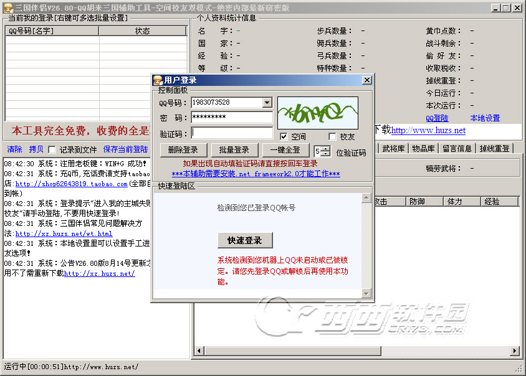Click the red text 本工具完全免费 banner

80,130
